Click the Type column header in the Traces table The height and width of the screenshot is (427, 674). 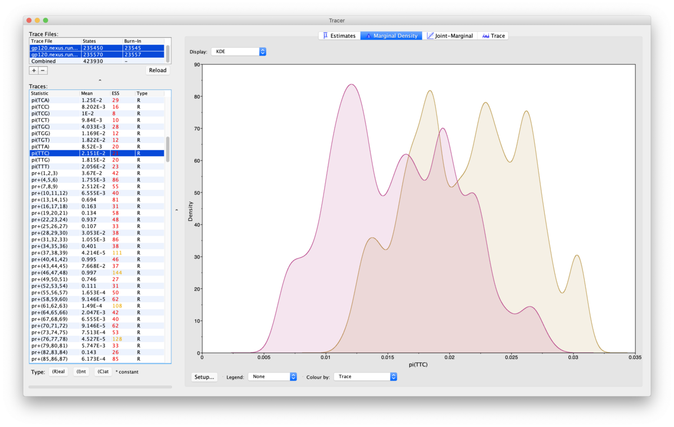[150, 93]
